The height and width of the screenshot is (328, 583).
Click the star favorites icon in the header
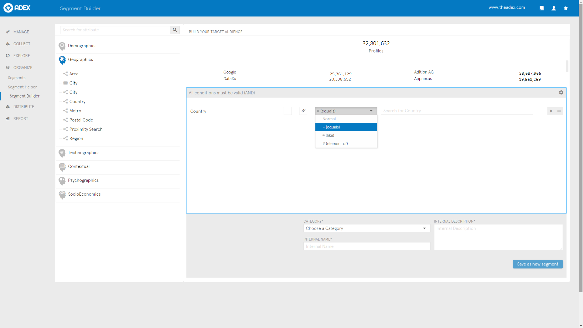(x=566, y=8)
